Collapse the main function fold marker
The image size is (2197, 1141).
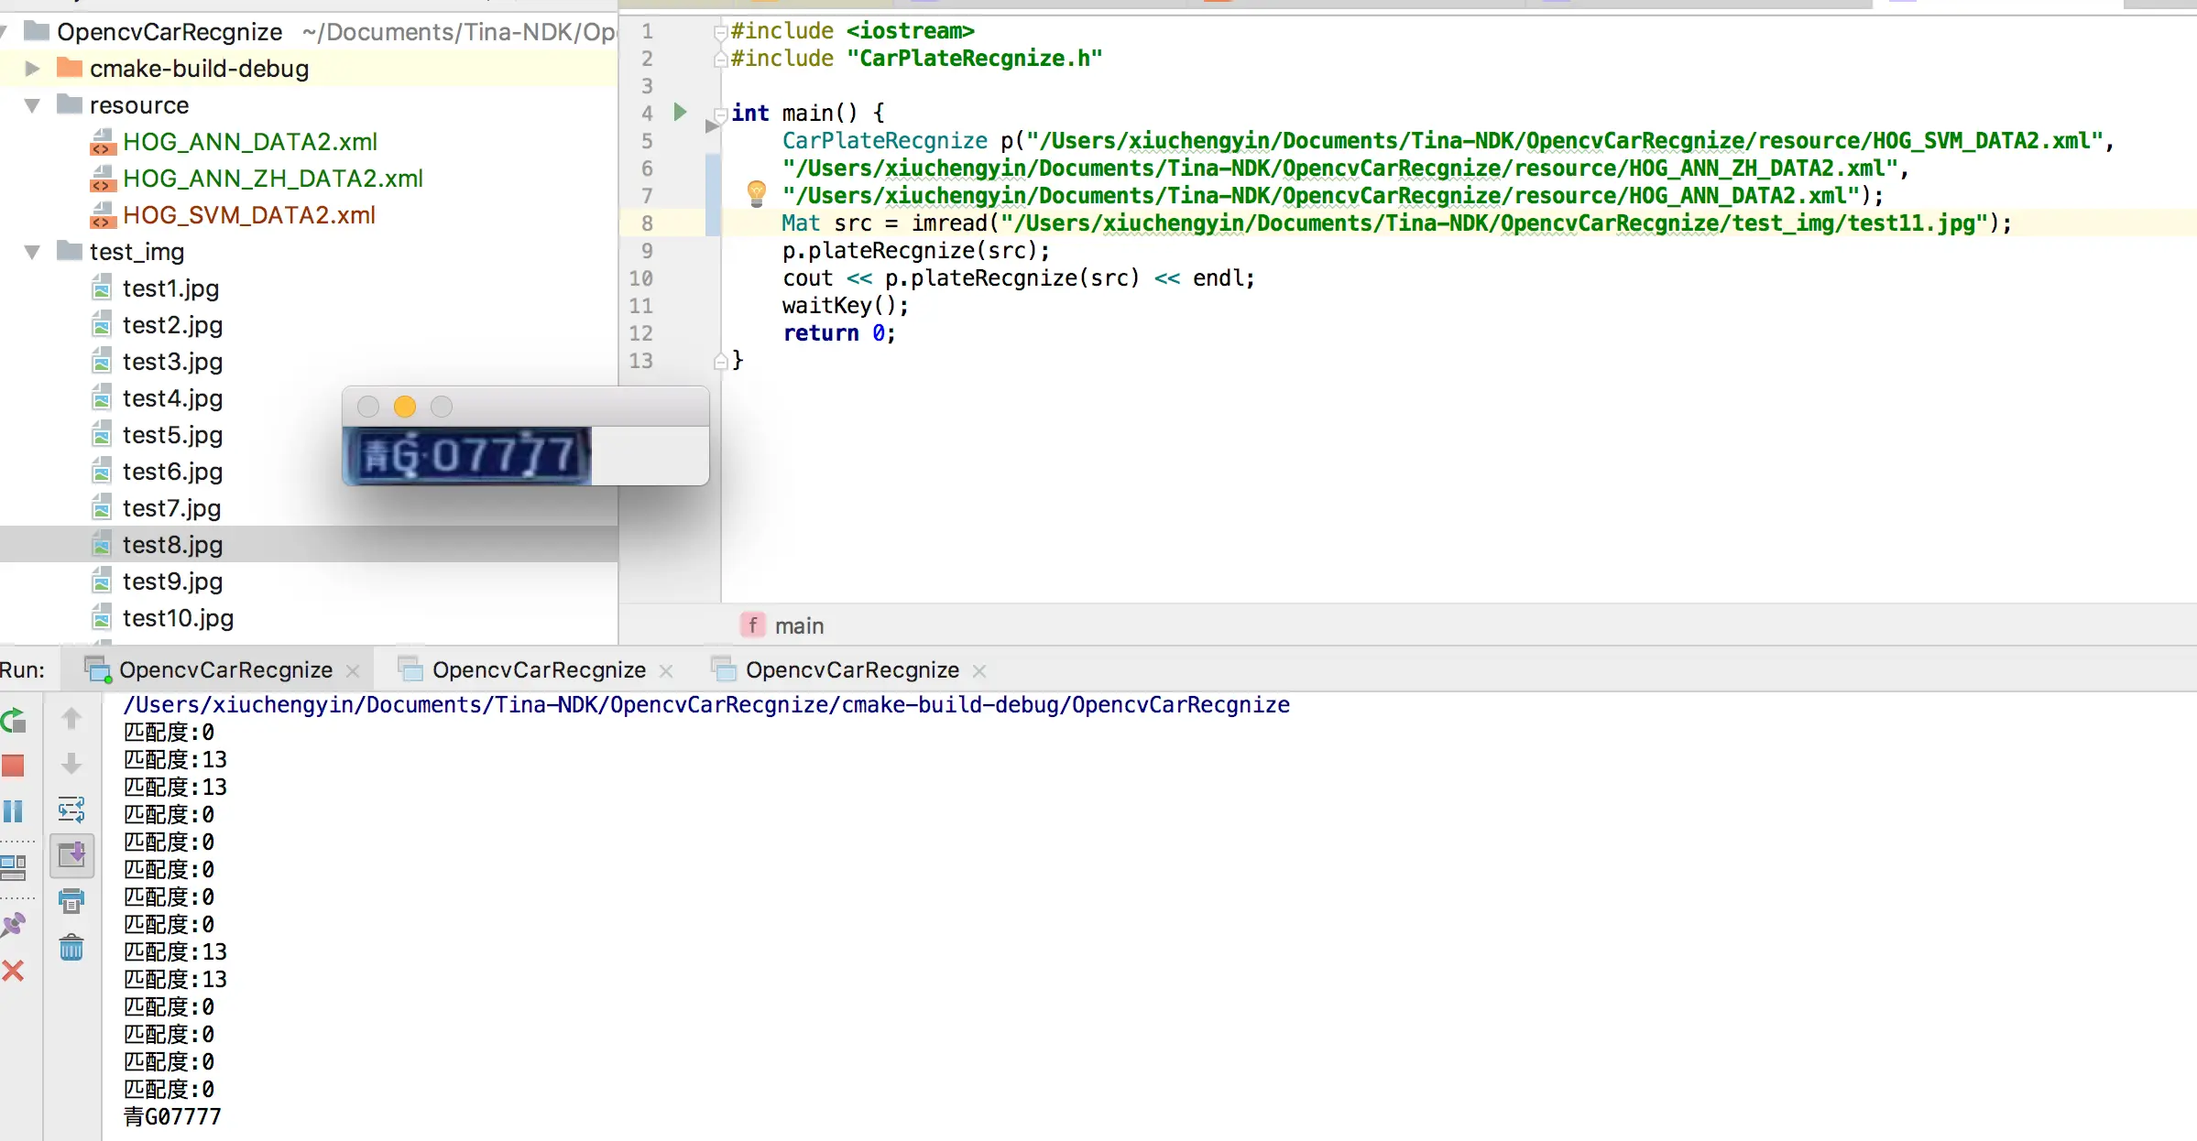(720, 114)
